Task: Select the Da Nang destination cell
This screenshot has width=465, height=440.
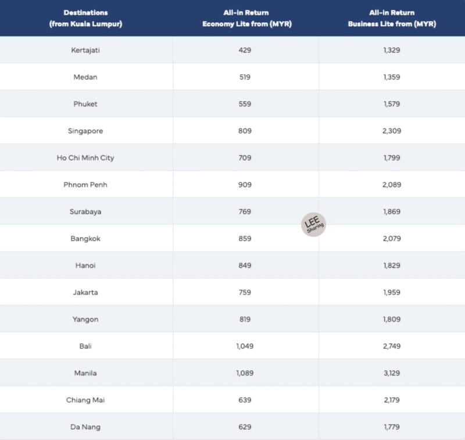Action: [85, 427]
